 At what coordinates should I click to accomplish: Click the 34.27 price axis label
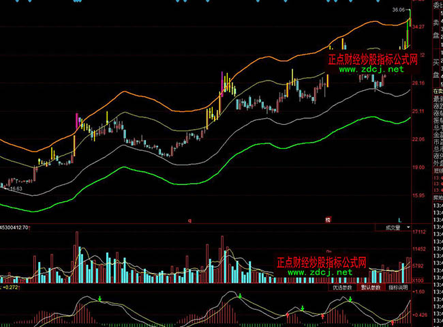pos(418,27)
